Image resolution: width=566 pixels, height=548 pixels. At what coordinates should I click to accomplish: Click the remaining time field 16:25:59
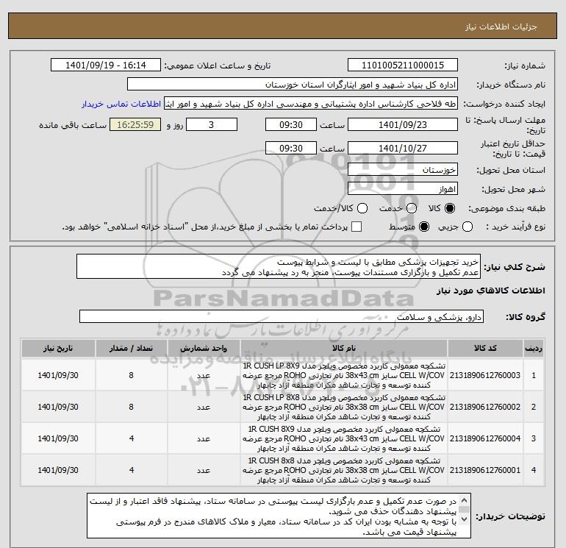tap(135, 124)
